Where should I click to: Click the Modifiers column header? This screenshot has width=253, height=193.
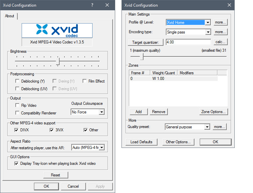(197, 73)
